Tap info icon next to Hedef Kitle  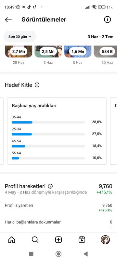pos(37,85)
